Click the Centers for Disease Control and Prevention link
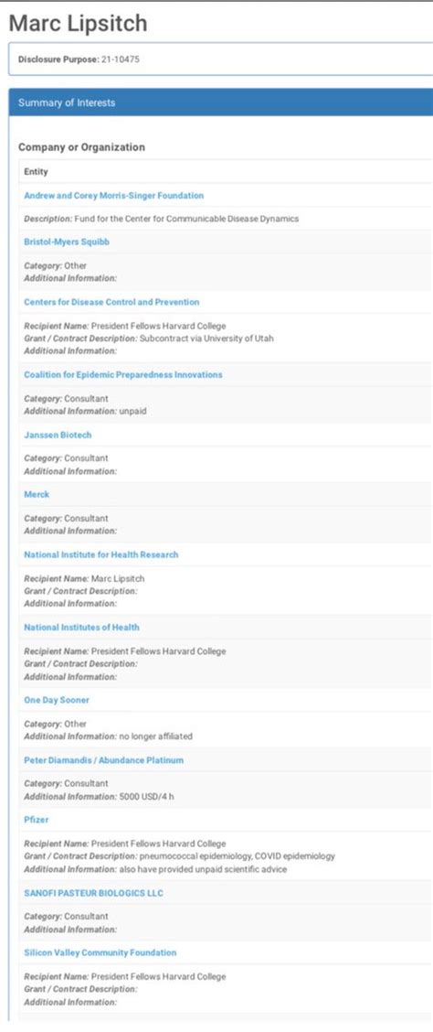 (x=111, y=301)
